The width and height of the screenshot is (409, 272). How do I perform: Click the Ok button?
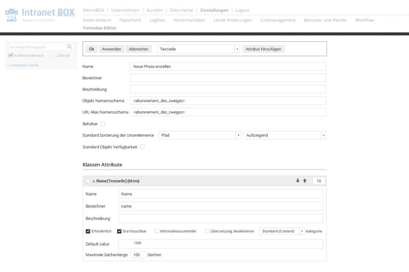[x=92, y=49]
